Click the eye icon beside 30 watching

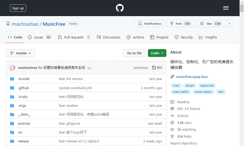[x=172, y=130]
